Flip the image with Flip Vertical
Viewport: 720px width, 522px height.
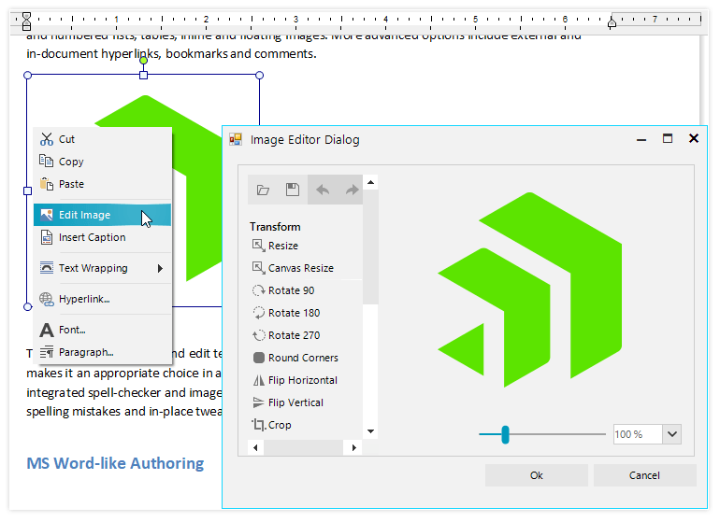tap(288, 402)
